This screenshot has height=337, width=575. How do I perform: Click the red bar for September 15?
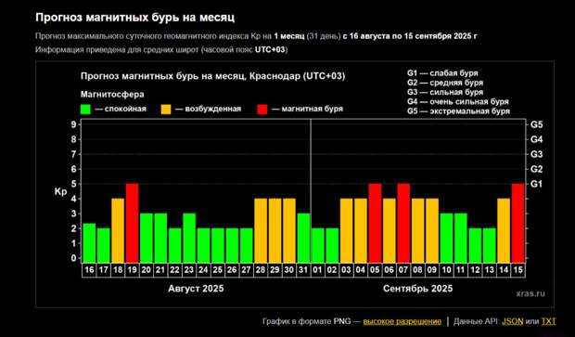click(x=518, y=223)
